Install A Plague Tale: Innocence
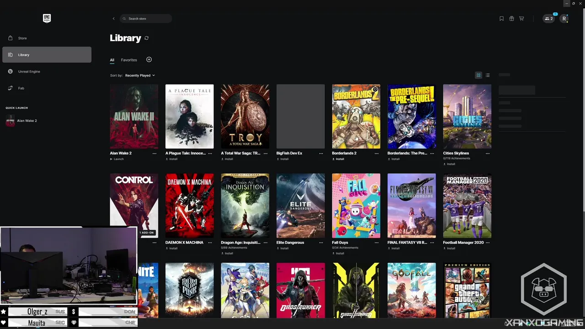This screenshot has height=329, width=585. (171, 159)
